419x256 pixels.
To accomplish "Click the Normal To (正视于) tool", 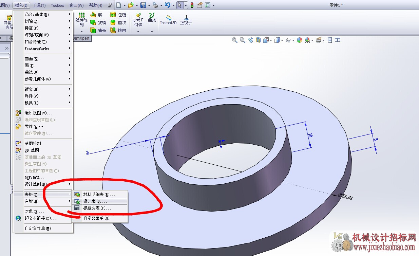I will point(186,20).
